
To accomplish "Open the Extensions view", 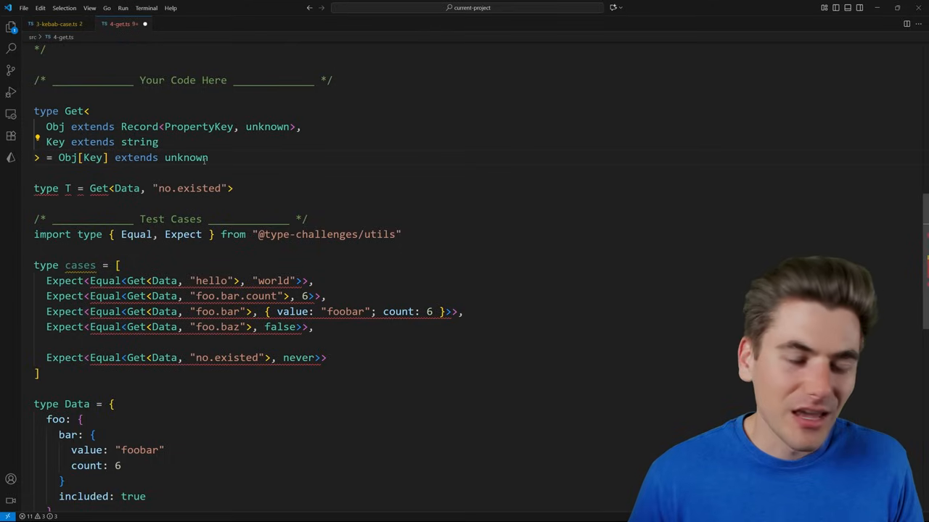I will tap(11, 136).
